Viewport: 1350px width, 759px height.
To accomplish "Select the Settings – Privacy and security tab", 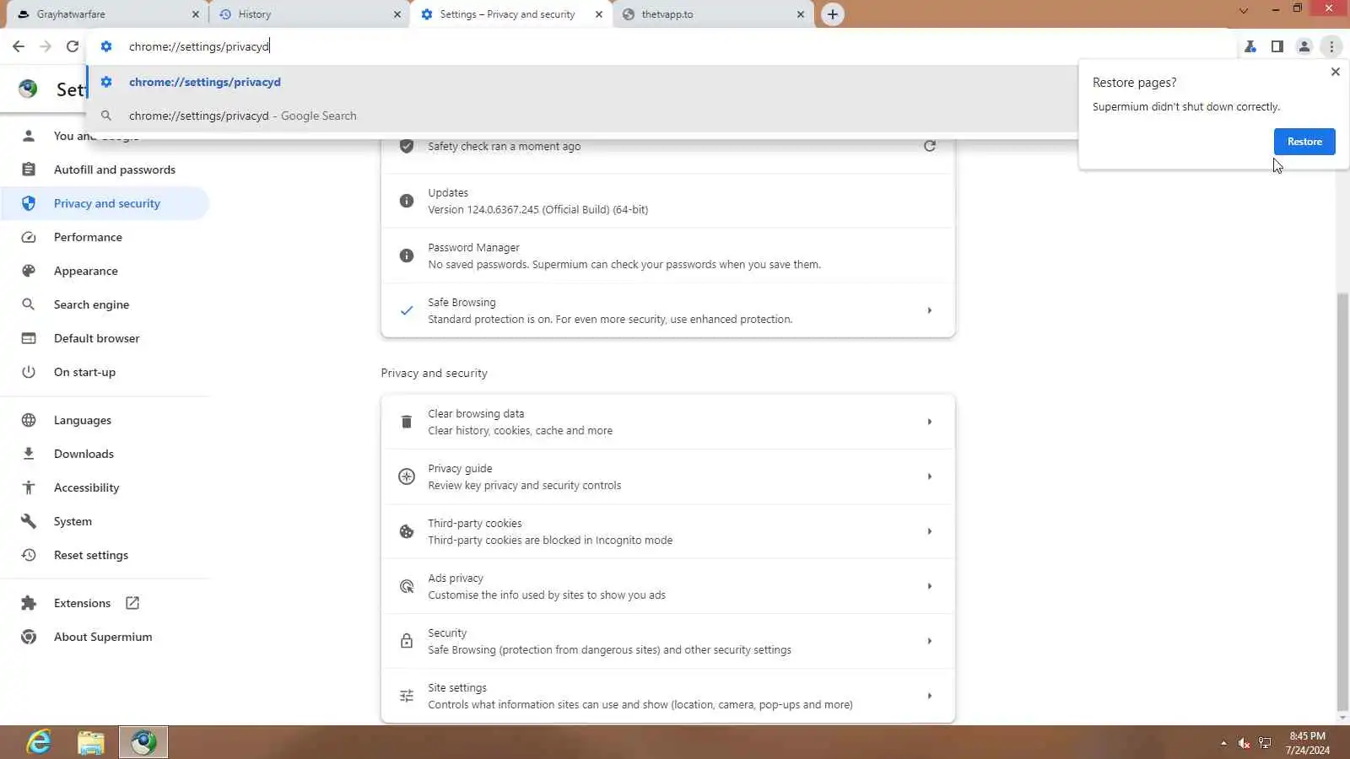I will pyautogui.click(x=510, y=14).
